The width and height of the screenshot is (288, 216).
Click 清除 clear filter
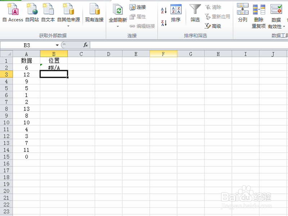tap(213, 7)
